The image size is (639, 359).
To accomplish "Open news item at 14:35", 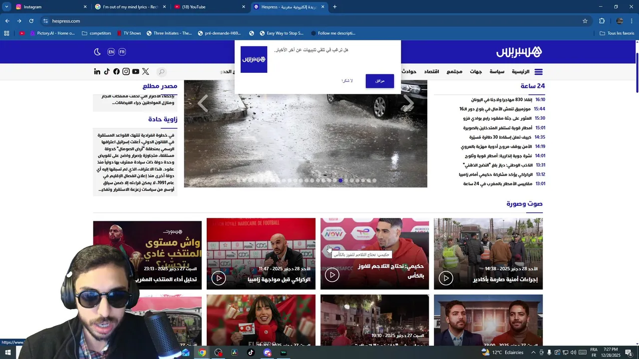I will pos(507,137).
